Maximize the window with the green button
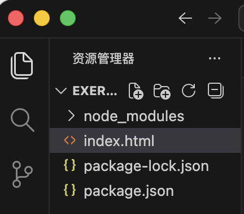 coord(68,18)
